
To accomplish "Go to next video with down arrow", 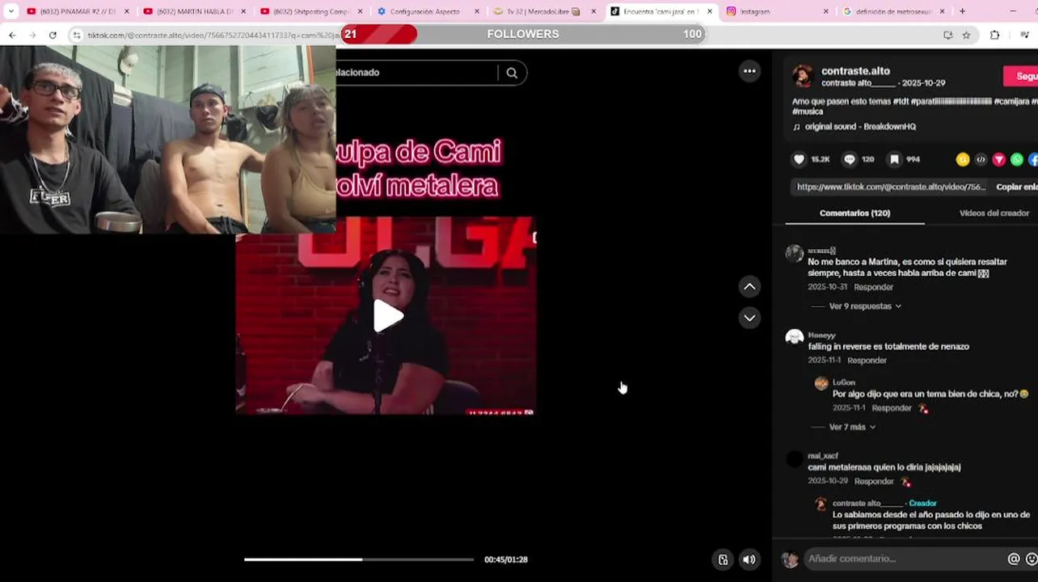I will [749, 318].
